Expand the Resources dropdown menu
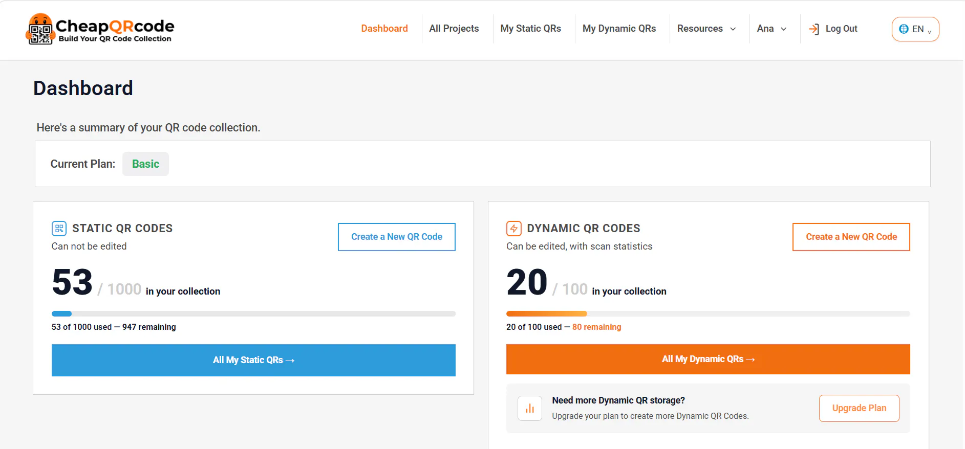 pos(706,29)
